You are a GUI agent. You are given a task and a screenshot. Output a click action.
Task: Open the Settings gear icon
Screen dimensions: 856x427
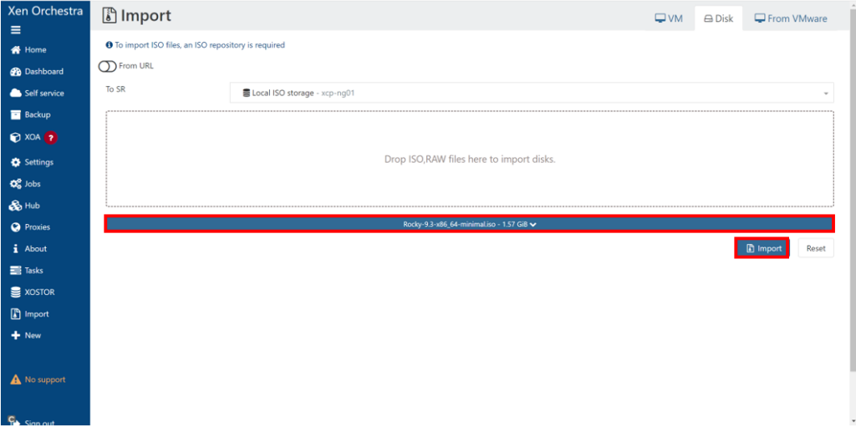click(x=15, y=162)
